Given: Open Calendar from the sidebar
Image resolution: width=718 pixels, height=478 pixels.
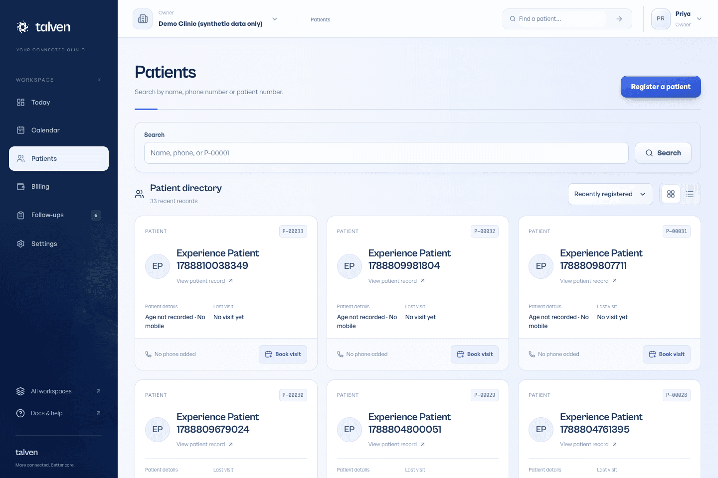Looking at the screenshot, I should click(59, 130).
